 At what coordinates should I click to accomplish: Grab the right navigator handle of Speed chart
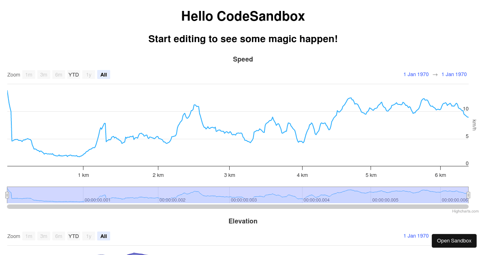(469, 195)
